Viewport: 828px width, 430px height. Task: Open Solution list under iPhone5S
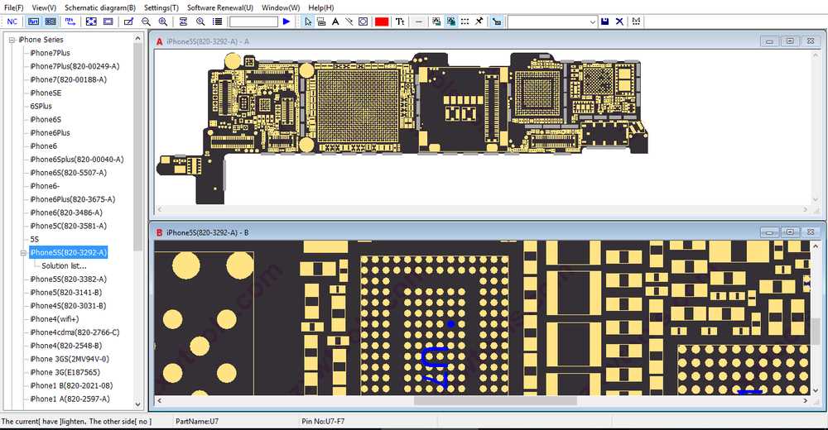coord(64,266)
